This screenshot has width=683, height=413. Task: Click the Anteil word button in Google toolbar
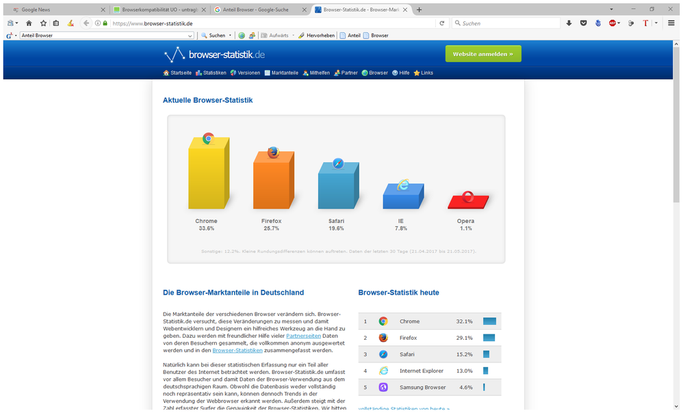click(x=350, y=36)
